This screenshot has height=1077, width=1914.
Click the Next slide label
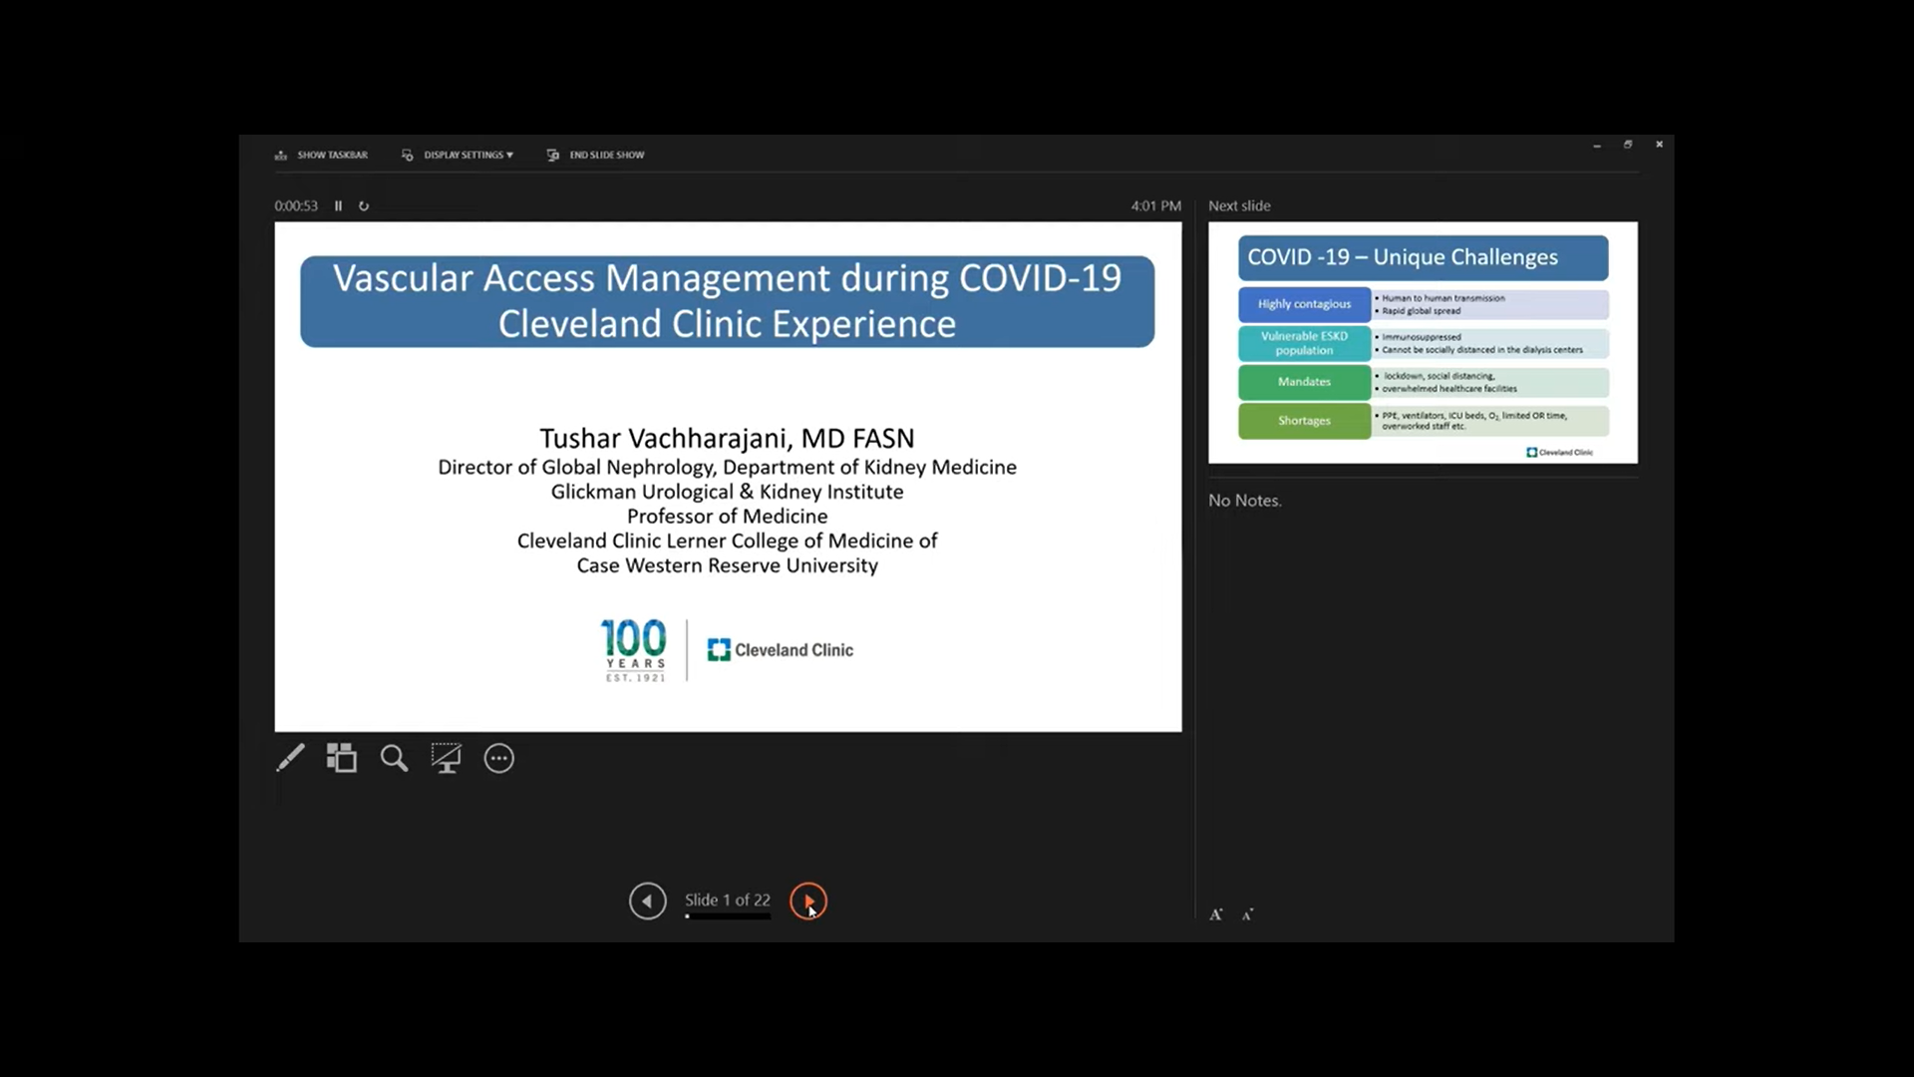coord(1239,205)
